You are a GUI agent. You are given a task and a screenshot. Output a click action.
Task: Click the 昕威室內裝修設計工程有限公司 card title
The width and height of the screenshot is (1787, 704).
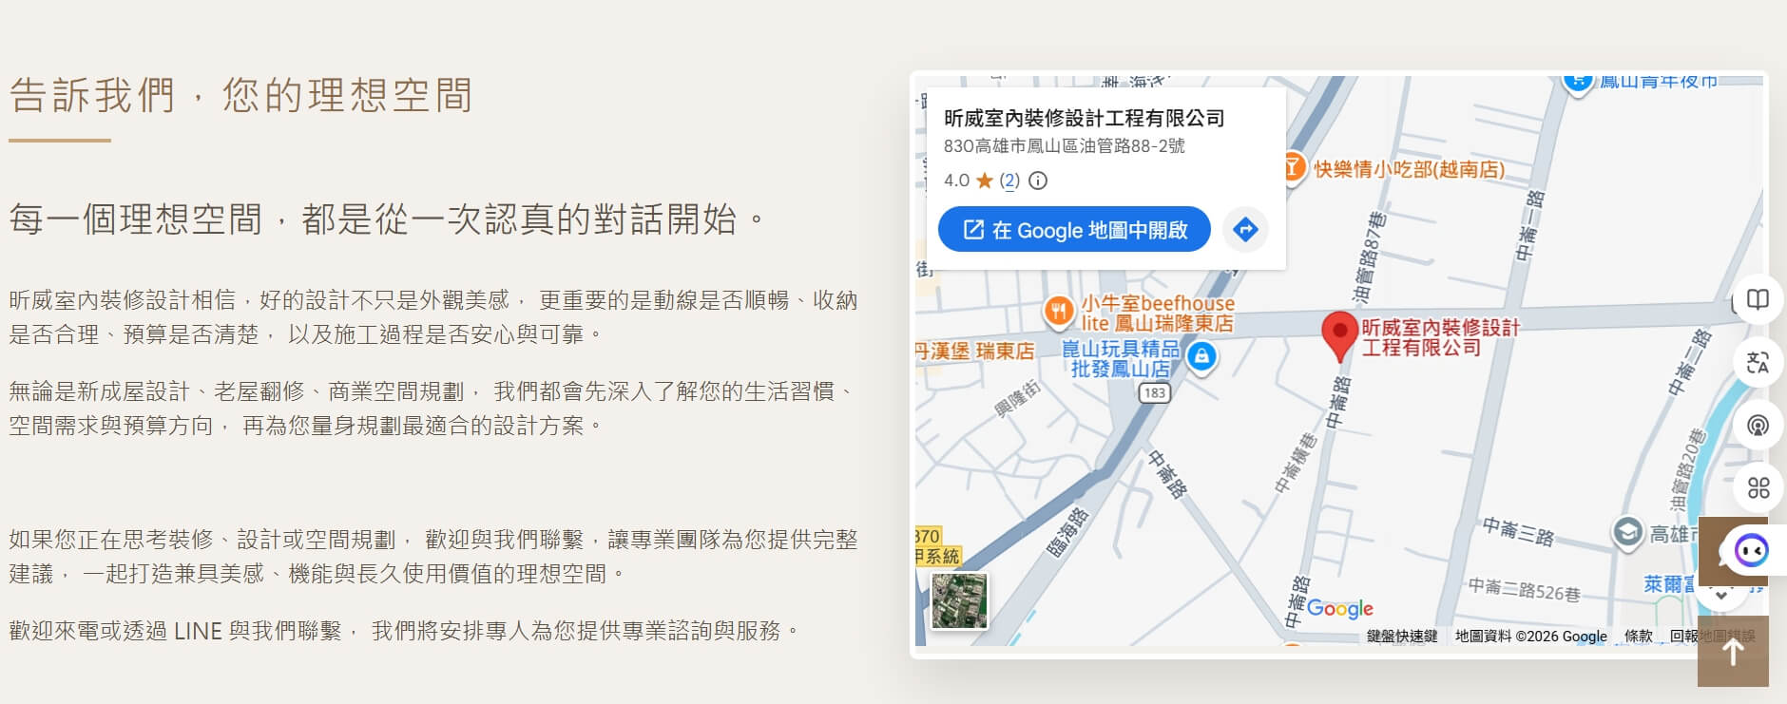coord(1085,118)
